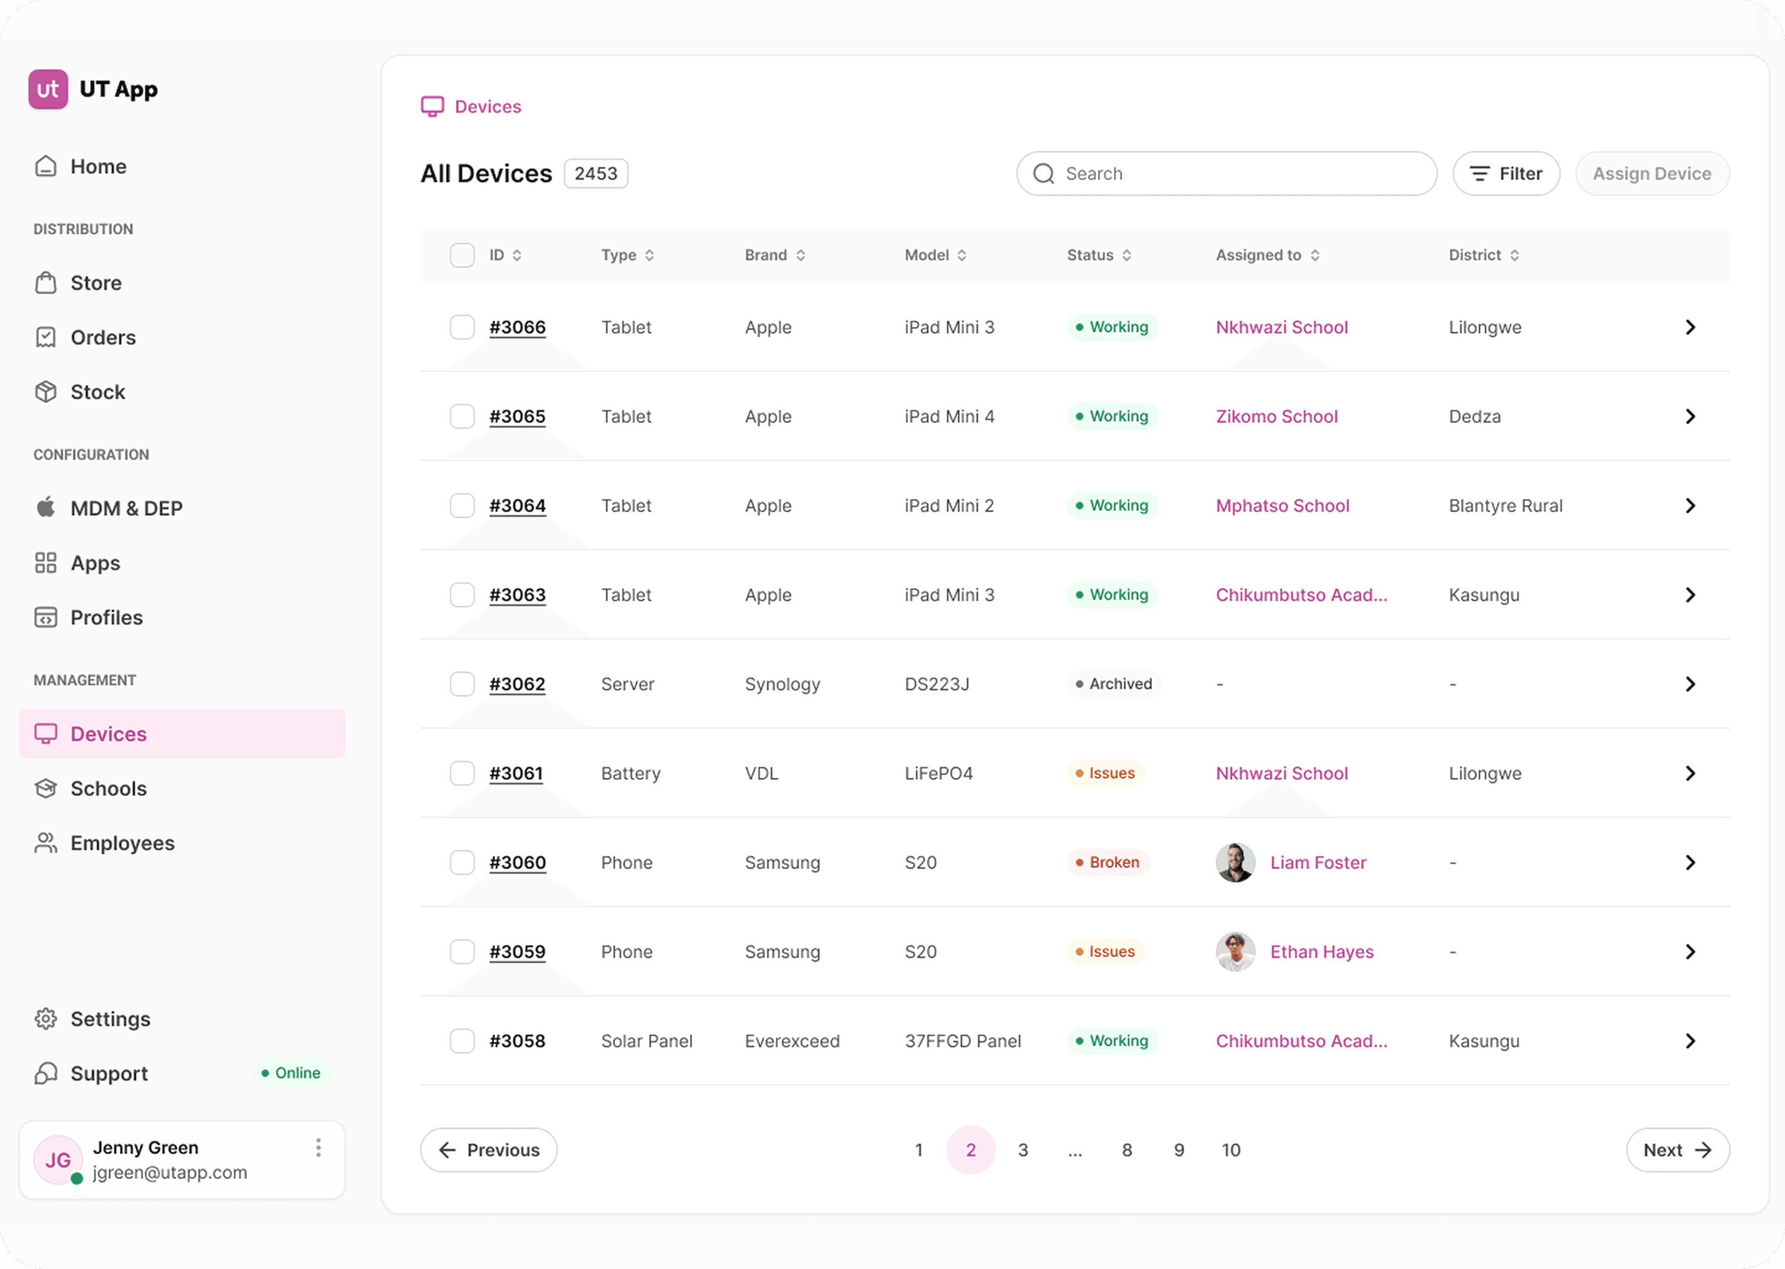The image size is (1785, 1269).
Task: Click the JG avatar badge
Action: coord(58,1161)
